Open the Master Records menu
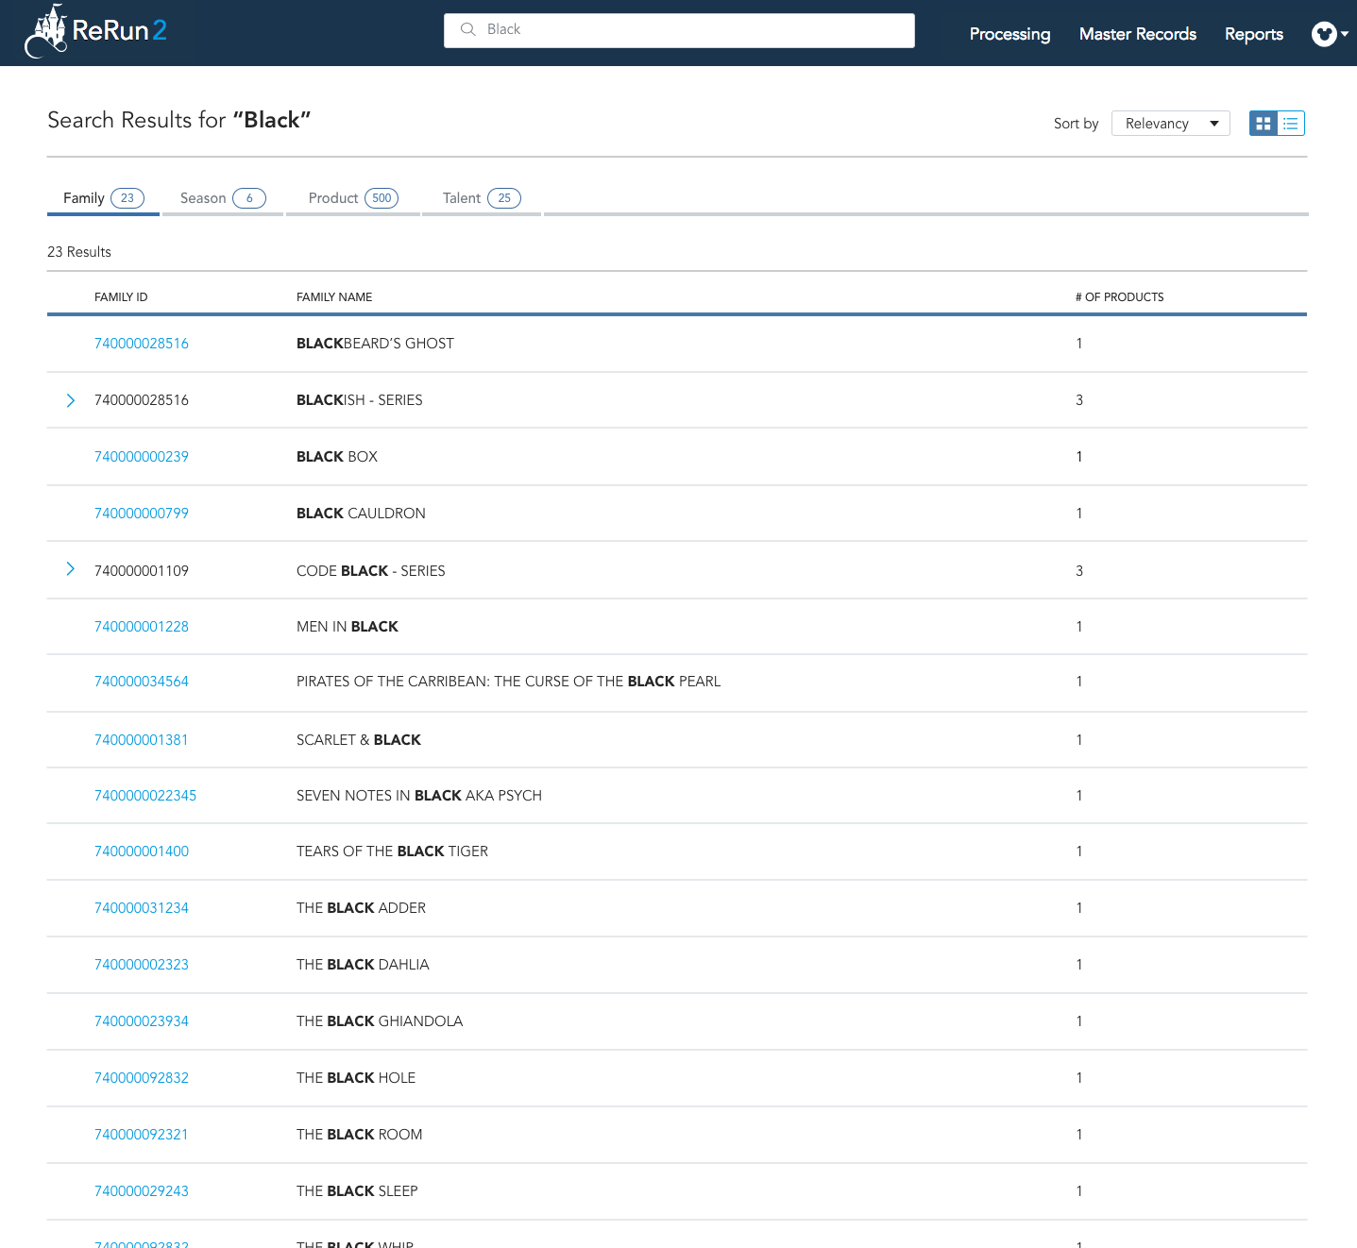The height and width of the screenshot is (1248, 1357). [1138, 34]
